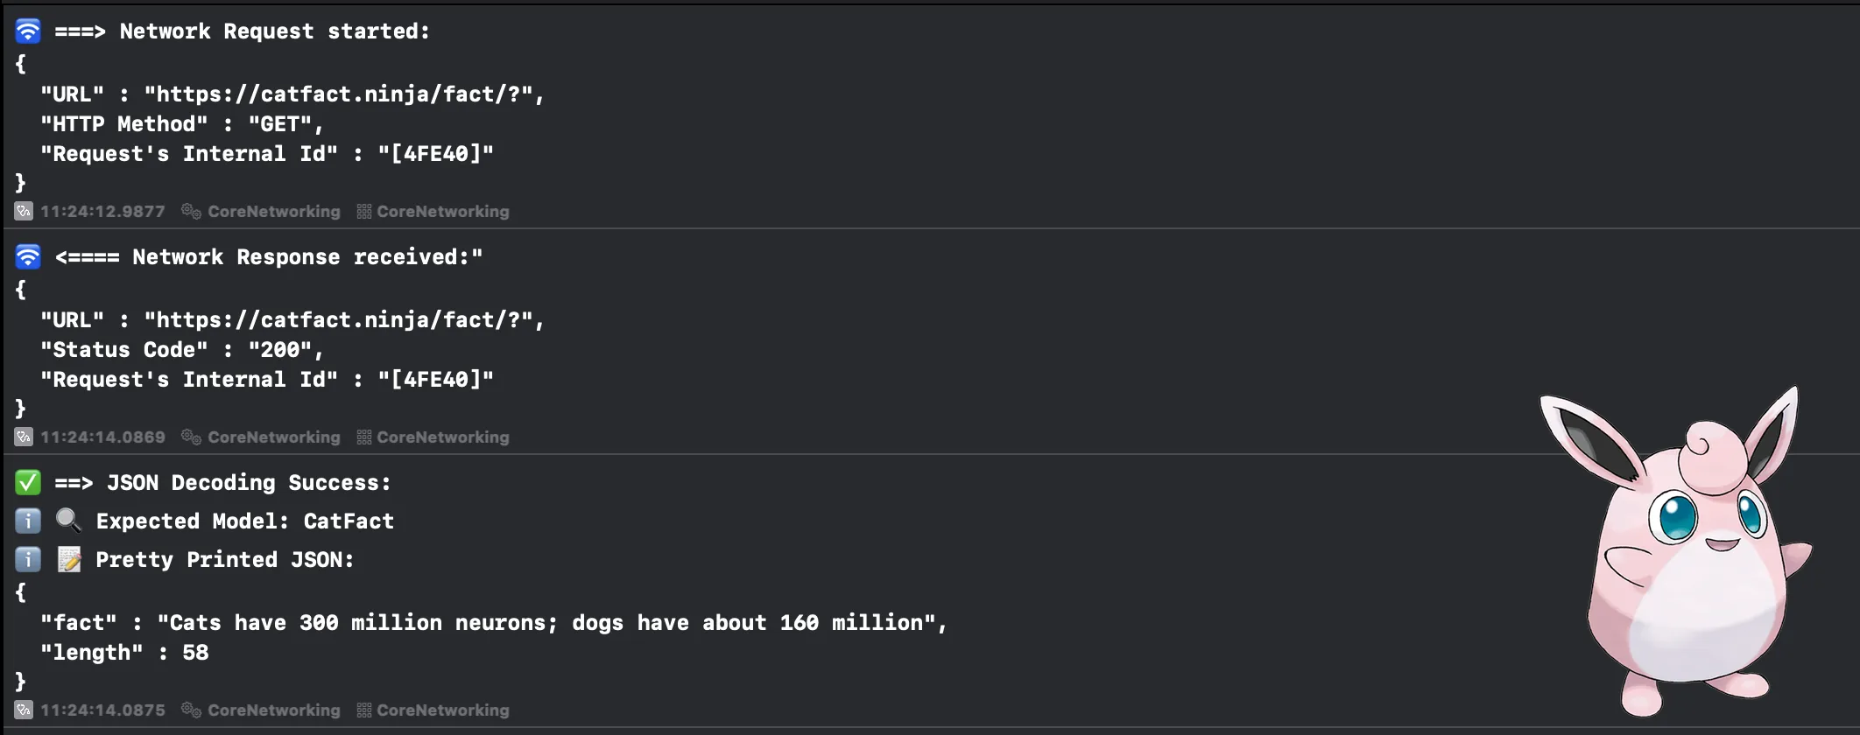Viewport: 1860px width, 735px height.
Task: Click the catfact.ninja URL in the request log
Action: (344, 94)
